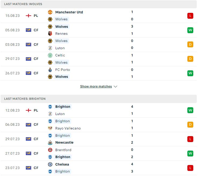Click the Brentford team logo
The image size is (200, 176).
pos(50,150)
